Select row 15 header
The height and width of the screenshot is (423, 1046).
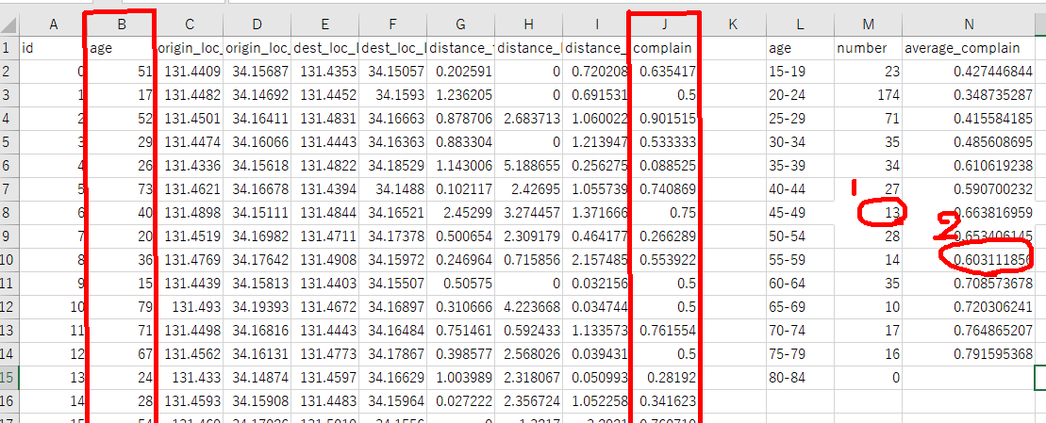[x=8, y=376]
